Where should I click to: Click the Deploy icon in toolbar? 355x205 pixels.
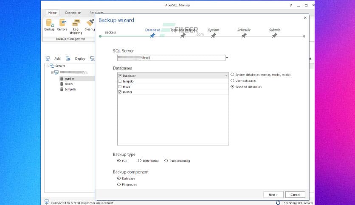(x=68, y=58)
